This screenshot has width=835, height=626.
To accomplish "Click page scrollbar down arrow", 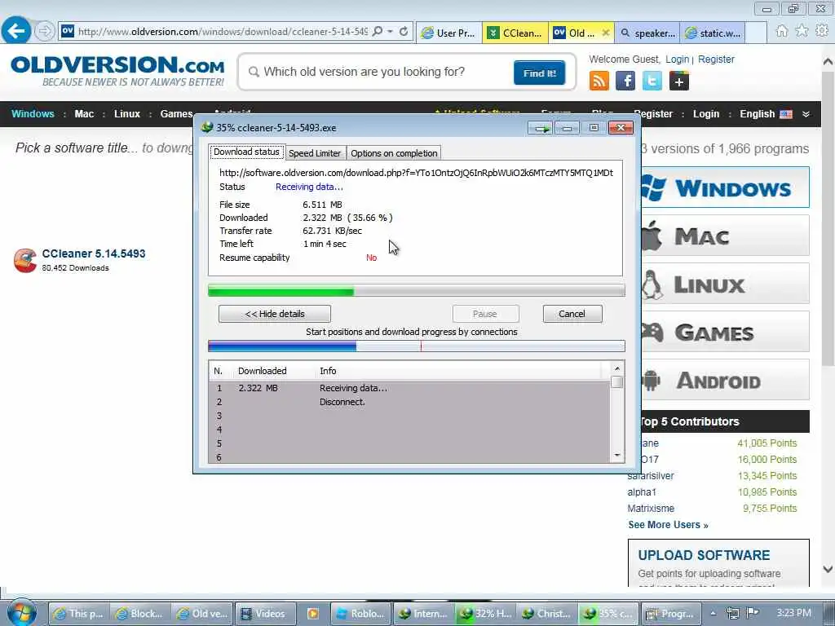I will [828, 569].
